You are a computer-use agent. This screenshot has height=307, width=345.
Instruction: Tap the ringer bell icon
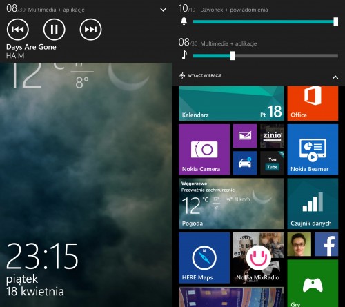point(184,21)
